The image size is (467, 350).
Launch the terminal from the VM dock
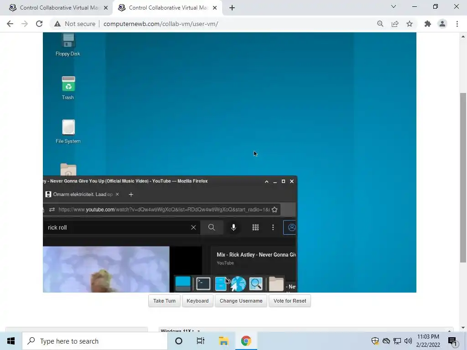[203, 283]
